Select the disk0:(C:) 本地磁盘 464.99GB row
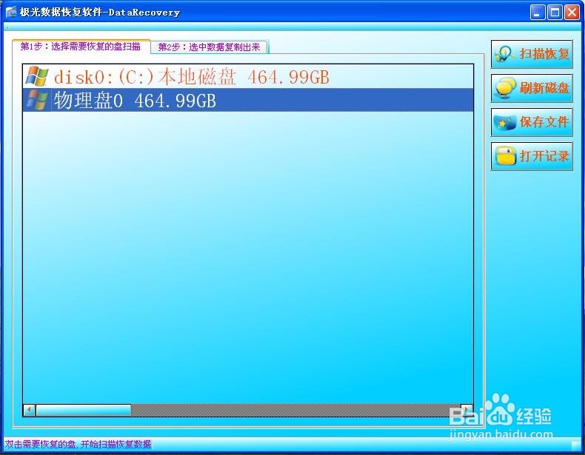This screenshot has height=455, width=585. [x=248, y=77]
